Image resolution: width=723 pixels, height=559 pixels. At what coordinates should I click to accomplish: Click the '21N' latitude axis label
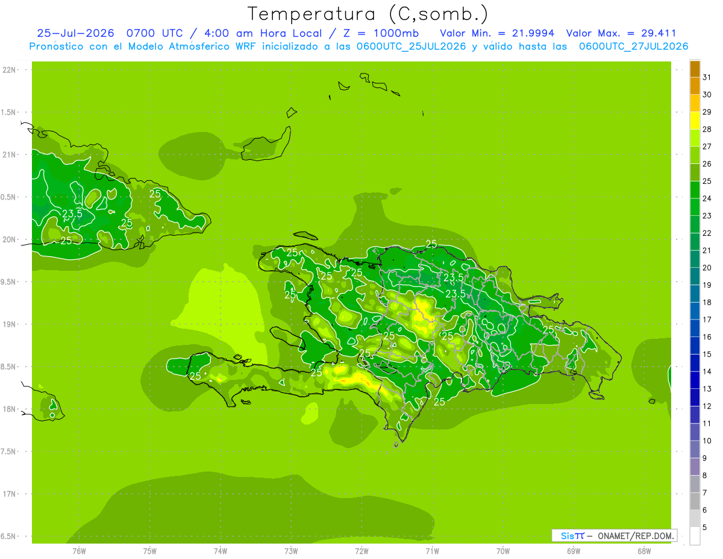click(x=8, y=155)
